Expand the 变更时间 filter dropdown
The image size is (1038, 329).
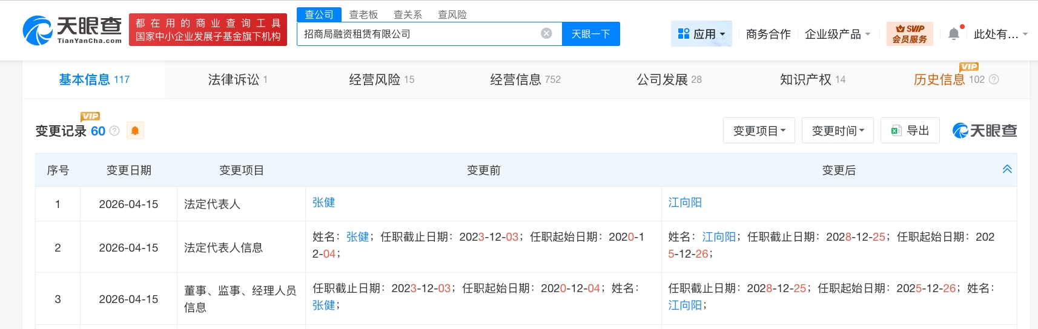(838, 131)
